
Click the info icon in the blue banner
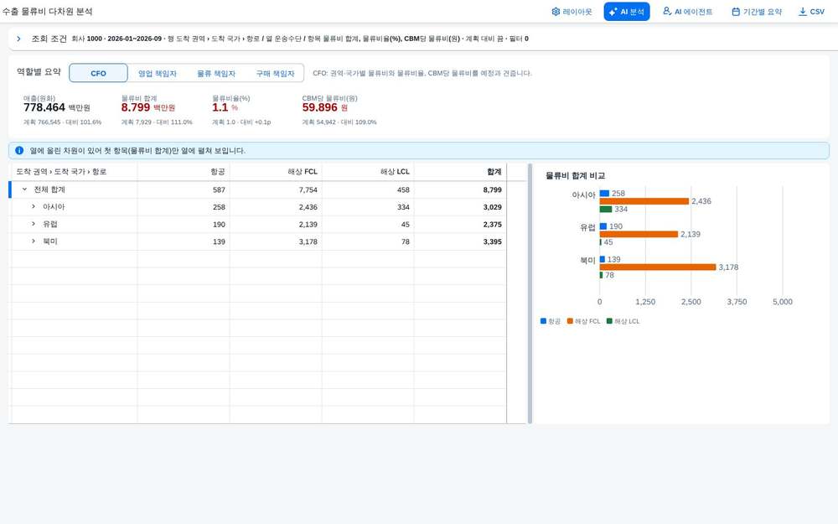(x=19, y=151)
